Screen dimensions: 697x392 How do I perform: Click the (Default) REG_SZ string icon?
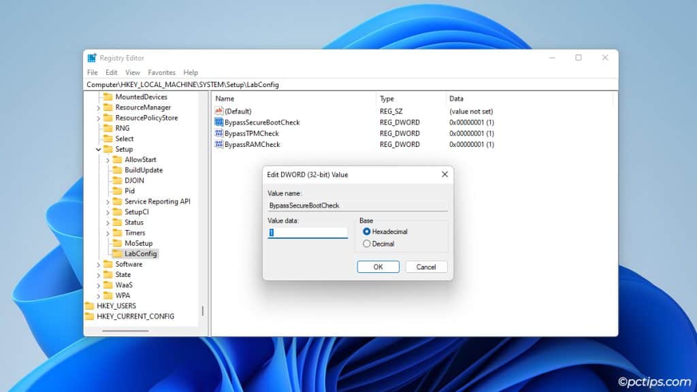point(219,111)
